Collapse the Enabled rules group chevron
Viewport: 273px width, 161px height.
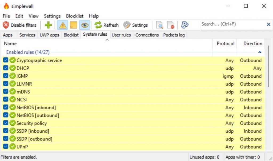(x=260, y=52)
